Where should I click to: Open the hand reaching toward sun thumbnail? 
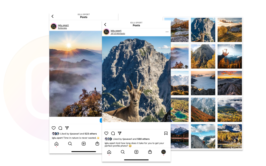click(230, 56)
